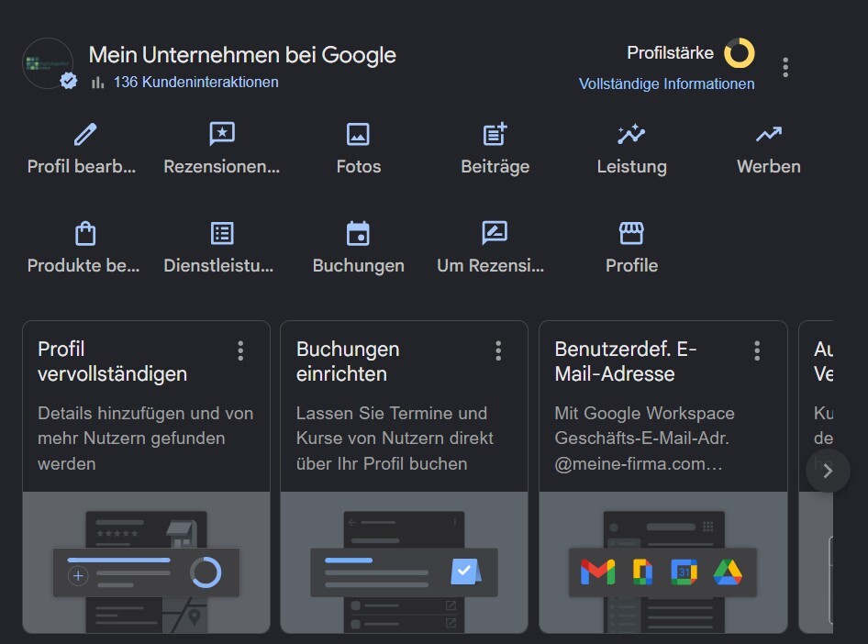This screenshot has width=868, height=644.
Task: Open the three-dot menu next to Profilstärke
Action: (x=785, y=68)
